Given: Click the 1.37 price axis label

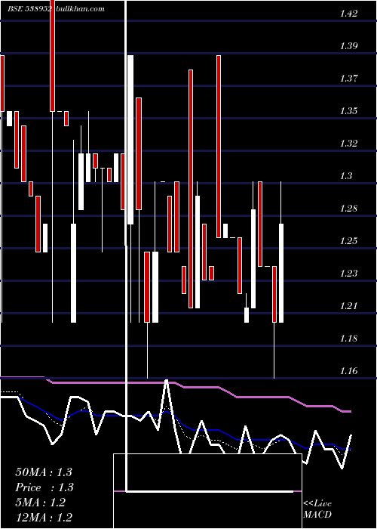Looking at the screenshot, I should (348, 79).
